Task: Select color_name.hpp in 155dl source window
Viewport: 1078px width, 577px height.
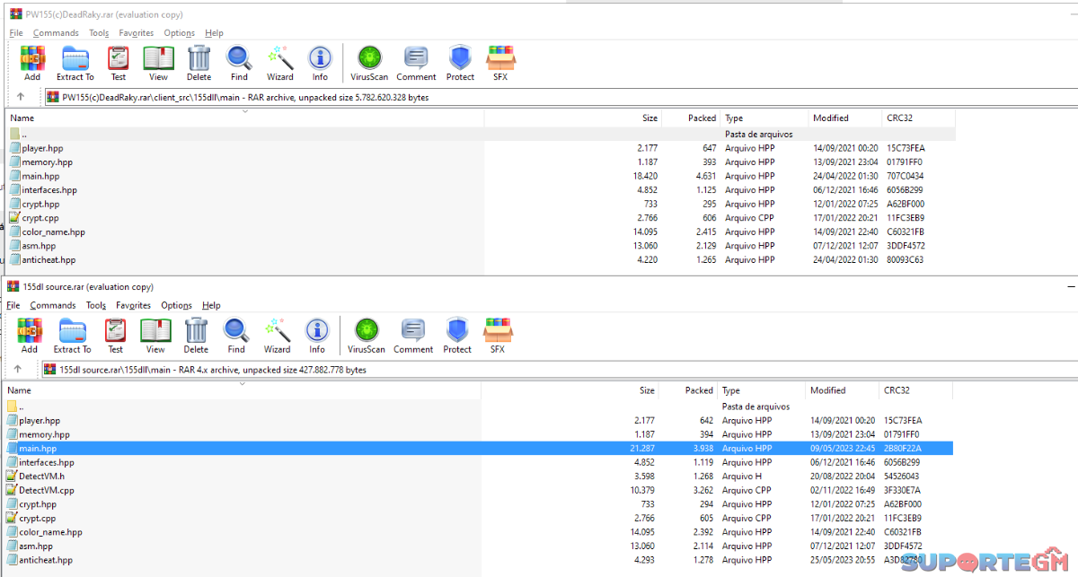Action: (479, 532)
